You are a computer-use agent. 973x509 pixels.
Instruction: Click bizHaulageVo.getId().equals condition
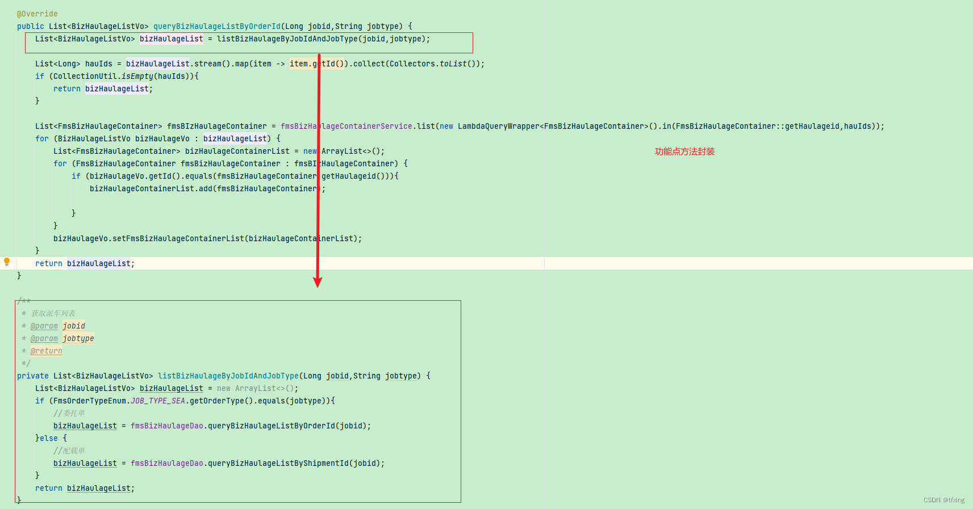click(x=235, y=176)
